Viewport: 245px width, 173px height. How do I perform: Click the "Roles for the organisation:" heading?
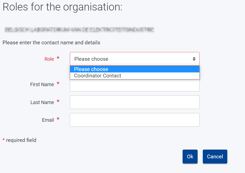coord(62,7)
